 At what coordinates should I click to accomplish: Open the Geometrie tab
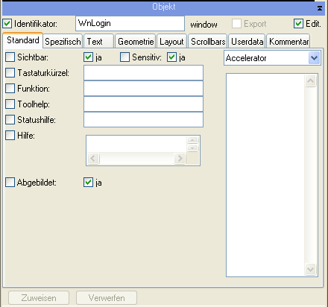click(136, 41)
